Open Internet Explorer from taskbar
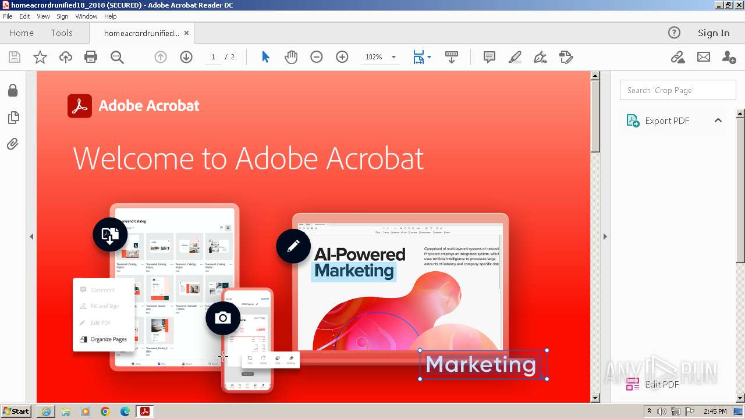Image resolution: width=745 pixels, height=419 pixels. [x=46, y=411]
